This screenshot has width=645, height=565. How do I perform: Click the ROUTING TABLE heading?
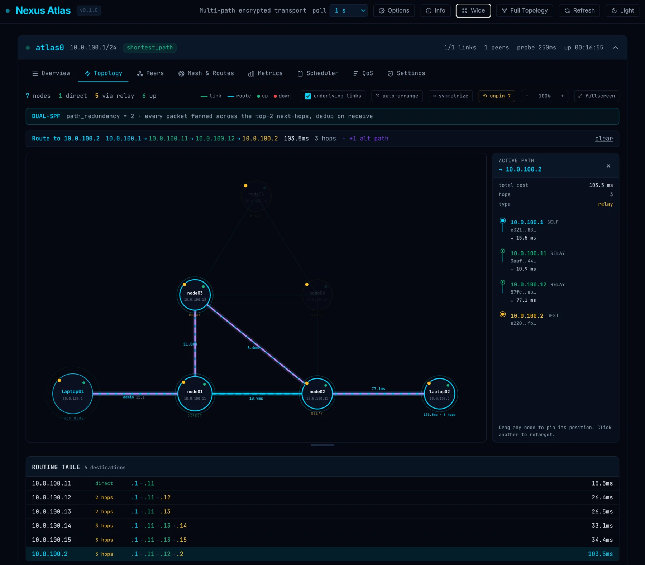coord(56,467)
